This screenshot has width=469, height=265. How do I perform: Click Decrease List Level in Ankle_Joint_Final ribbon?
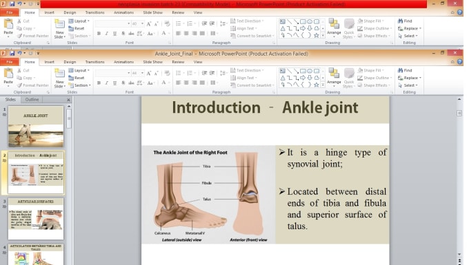point(204,73)
